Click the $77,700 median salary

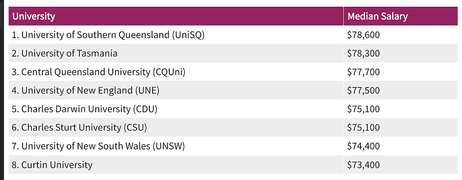pyautogui.click(x=363, y=72)
